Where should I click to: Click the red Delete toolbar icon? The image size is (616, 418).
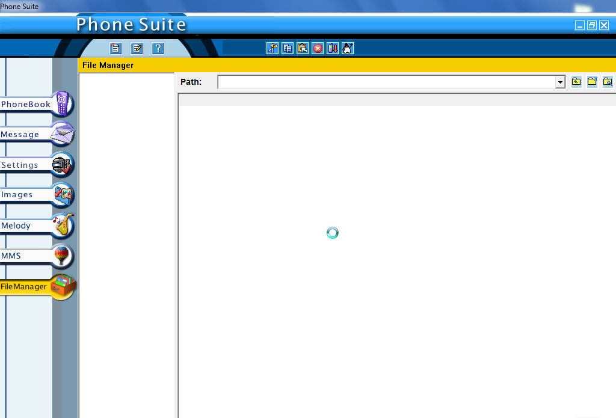318,49
